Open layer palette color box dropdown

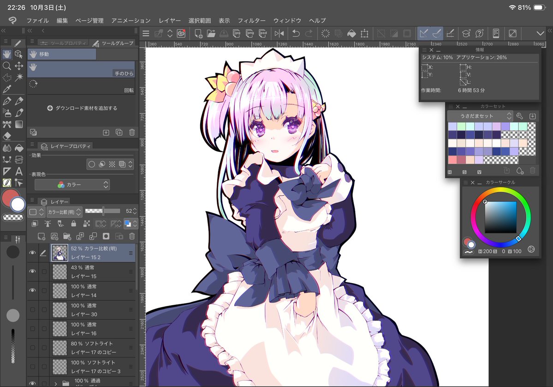[x=36, y=212]
